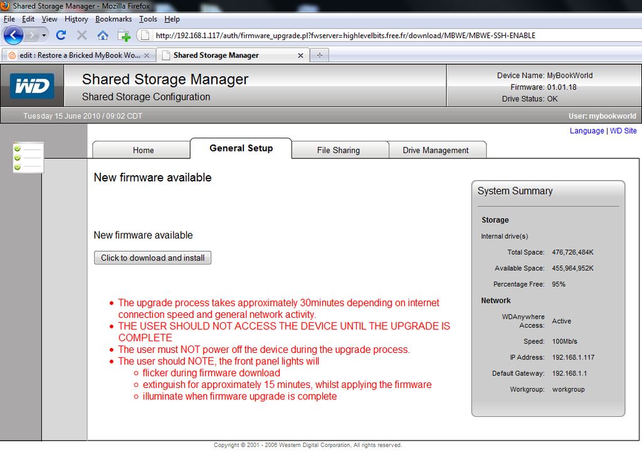Go to the Firefox home page icon
This screenshot has width=642, height=455.
coord(103,36)
